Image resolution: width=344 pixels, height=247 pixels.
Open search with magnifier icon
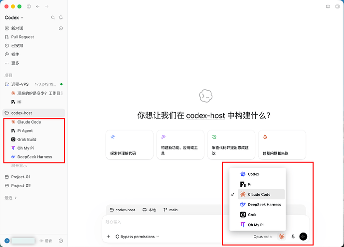[x=53, y=17]
